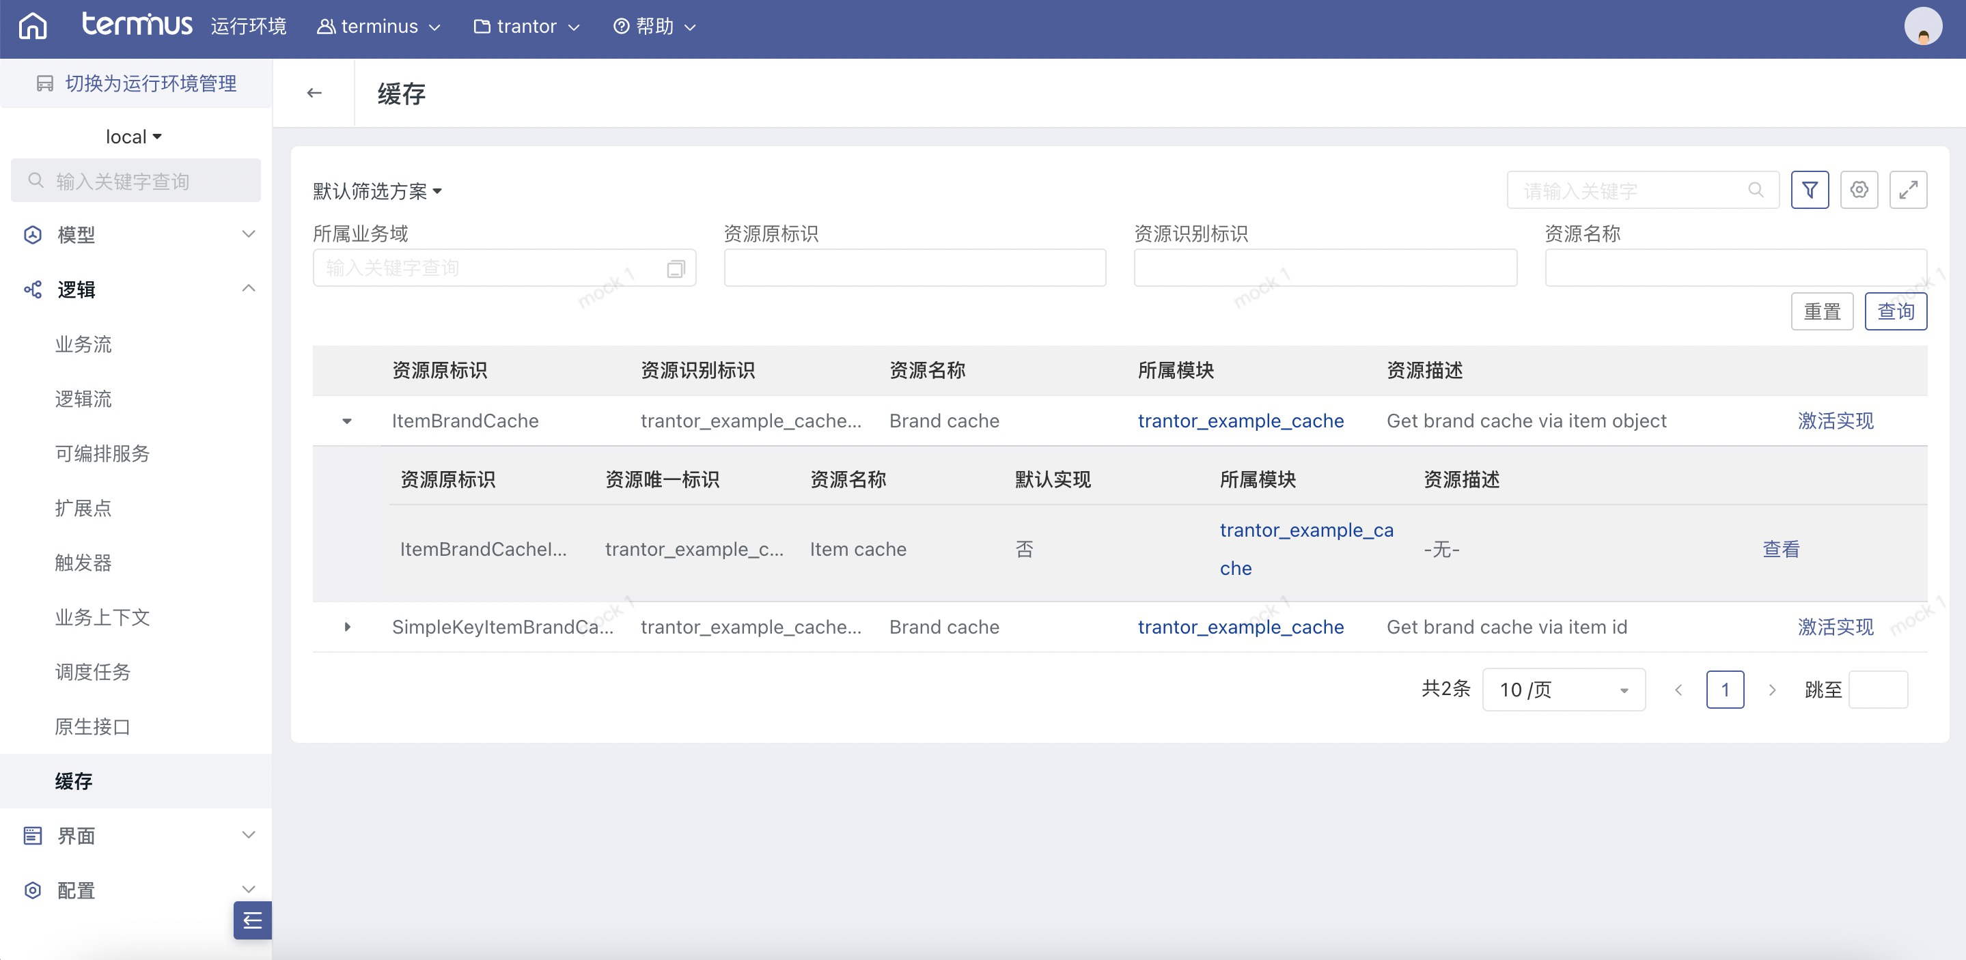Click the 资源原标识 filter input field
This screenshot has width=1966, height=960.
tap(914, 268)
